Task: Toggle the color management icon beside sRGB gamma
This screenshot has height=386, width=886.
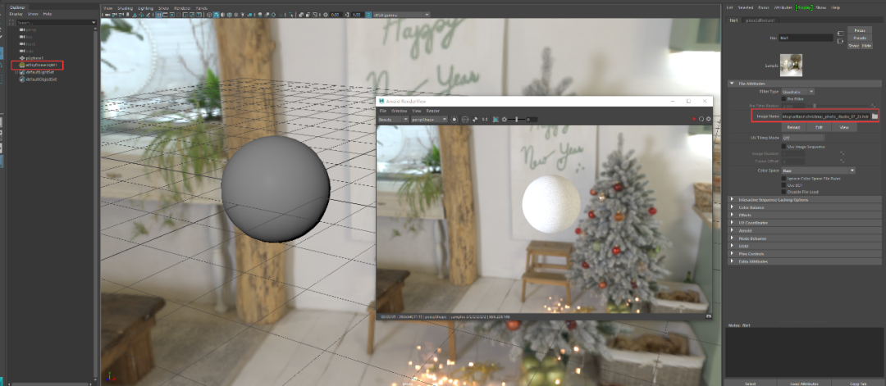Action: pyautogui.click(x=368, y=14)
